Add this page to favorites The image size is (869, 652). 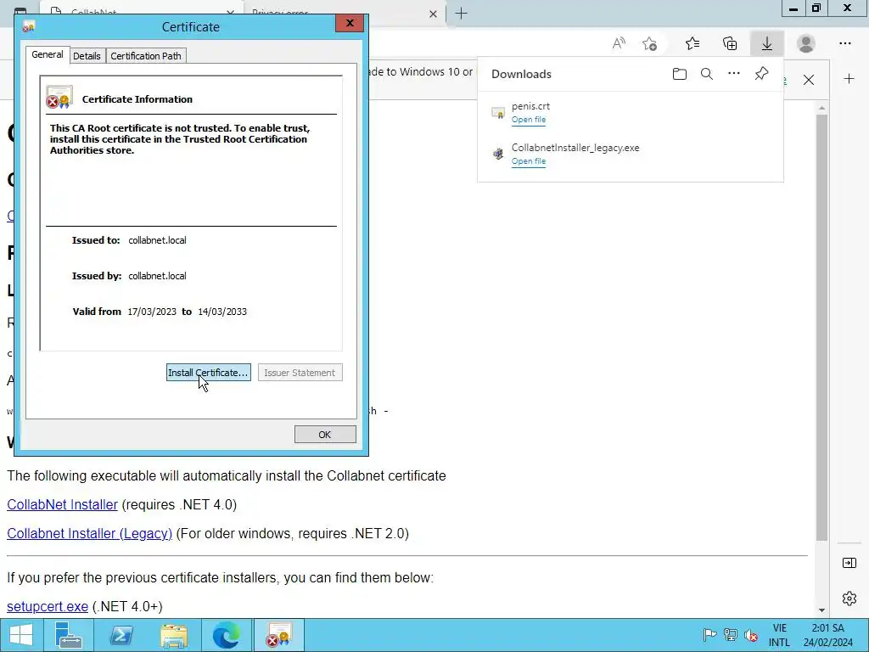pos(649,43)
